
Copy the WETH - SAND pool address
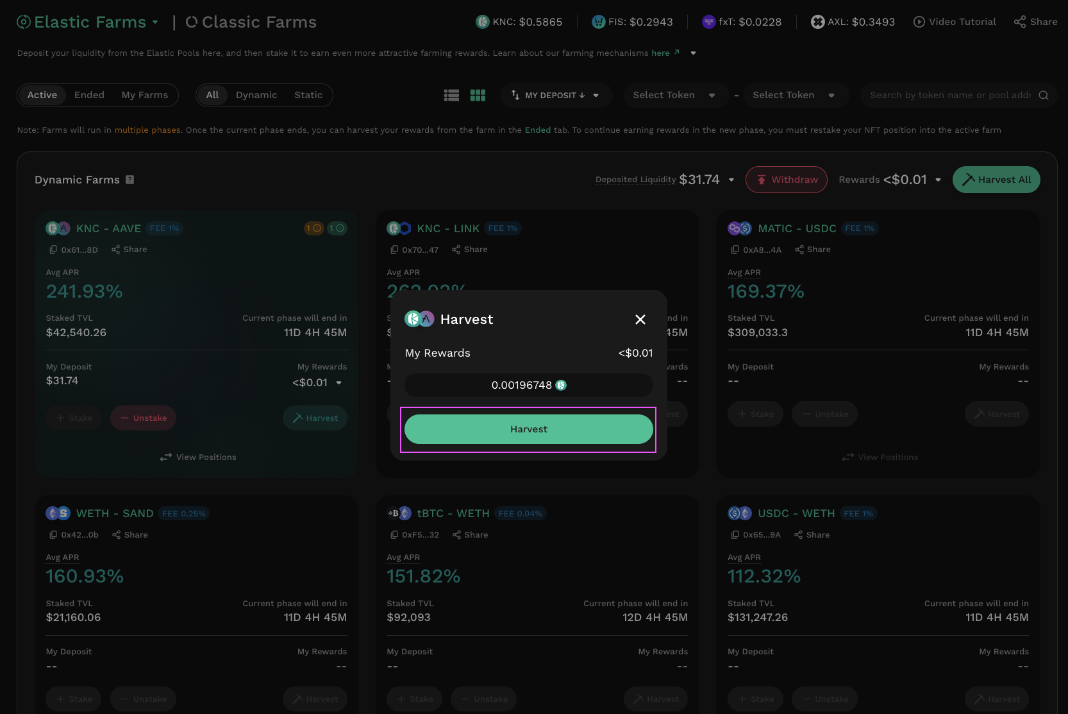pyautogui.click(x=53, y=535)
